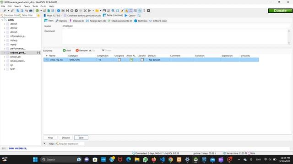Image resolution: width=293 pixels, height=164 pixels.
Task: Switch to the Options tab
Action: point(61,21)
